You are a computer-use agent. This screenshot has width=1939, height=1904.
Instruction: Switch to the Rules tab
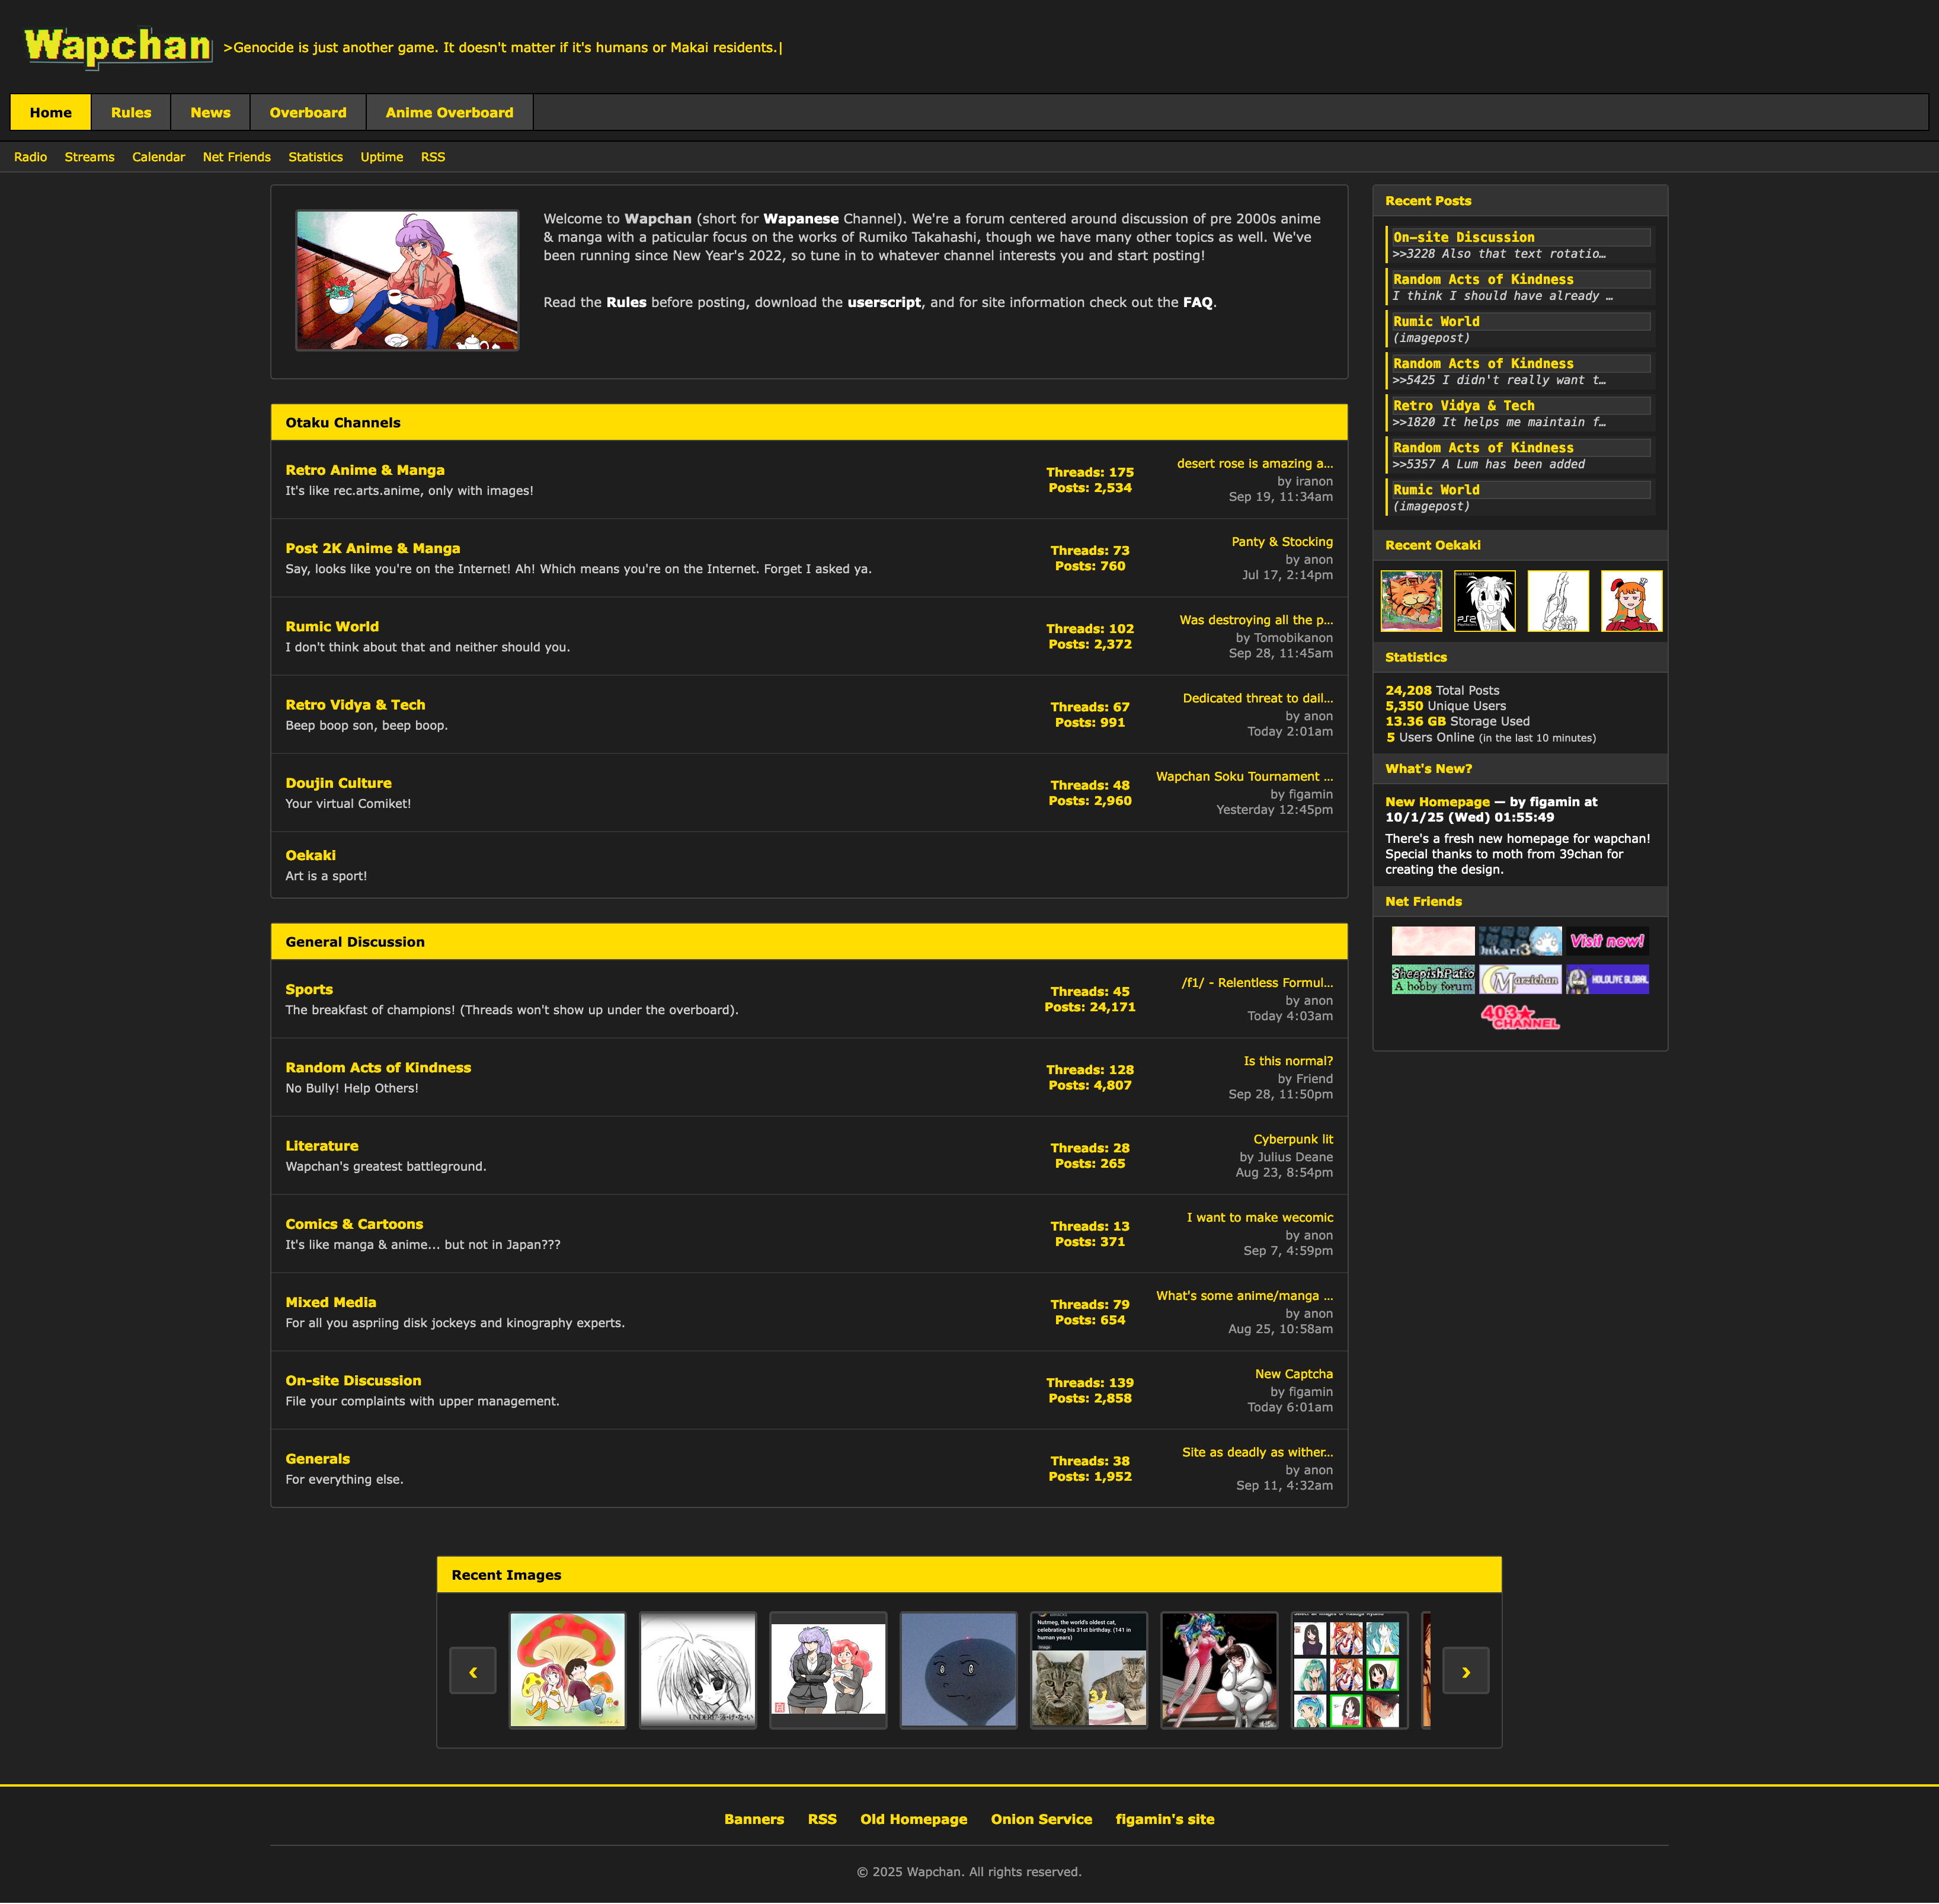tap(131, 112)
